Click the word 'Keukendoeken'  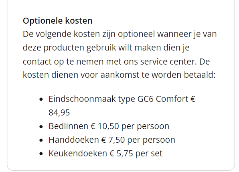pos(78,154)
